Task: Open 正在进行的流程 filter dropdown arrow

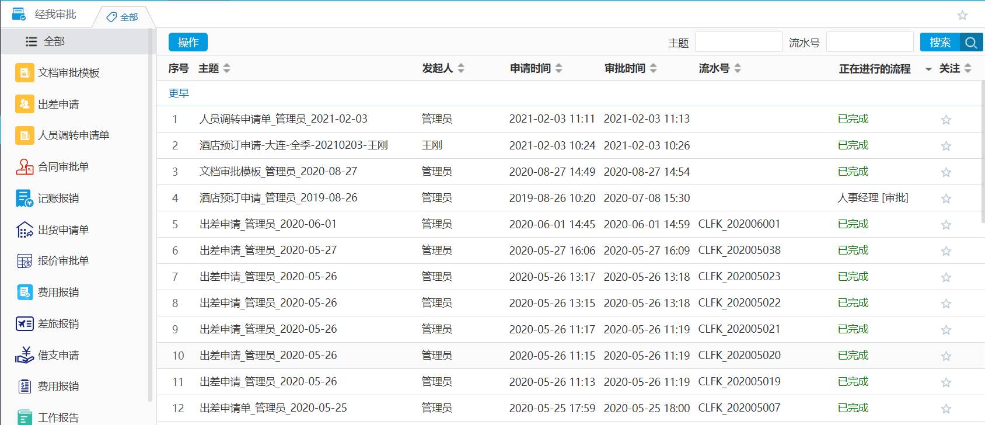Action: pyautogui.click(x=928, y=69)
